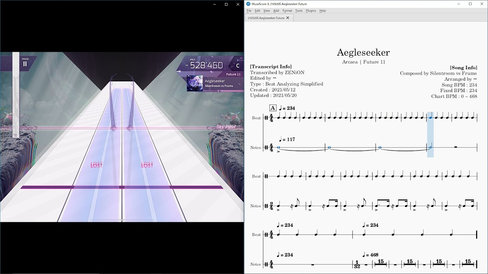
Task: Select the 'Arcaea | Future 11' subtitle
Action: point(363,62)
